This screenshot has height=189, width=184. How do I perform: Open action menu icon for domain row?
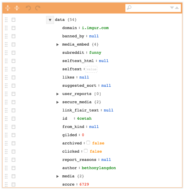[13, 28]
